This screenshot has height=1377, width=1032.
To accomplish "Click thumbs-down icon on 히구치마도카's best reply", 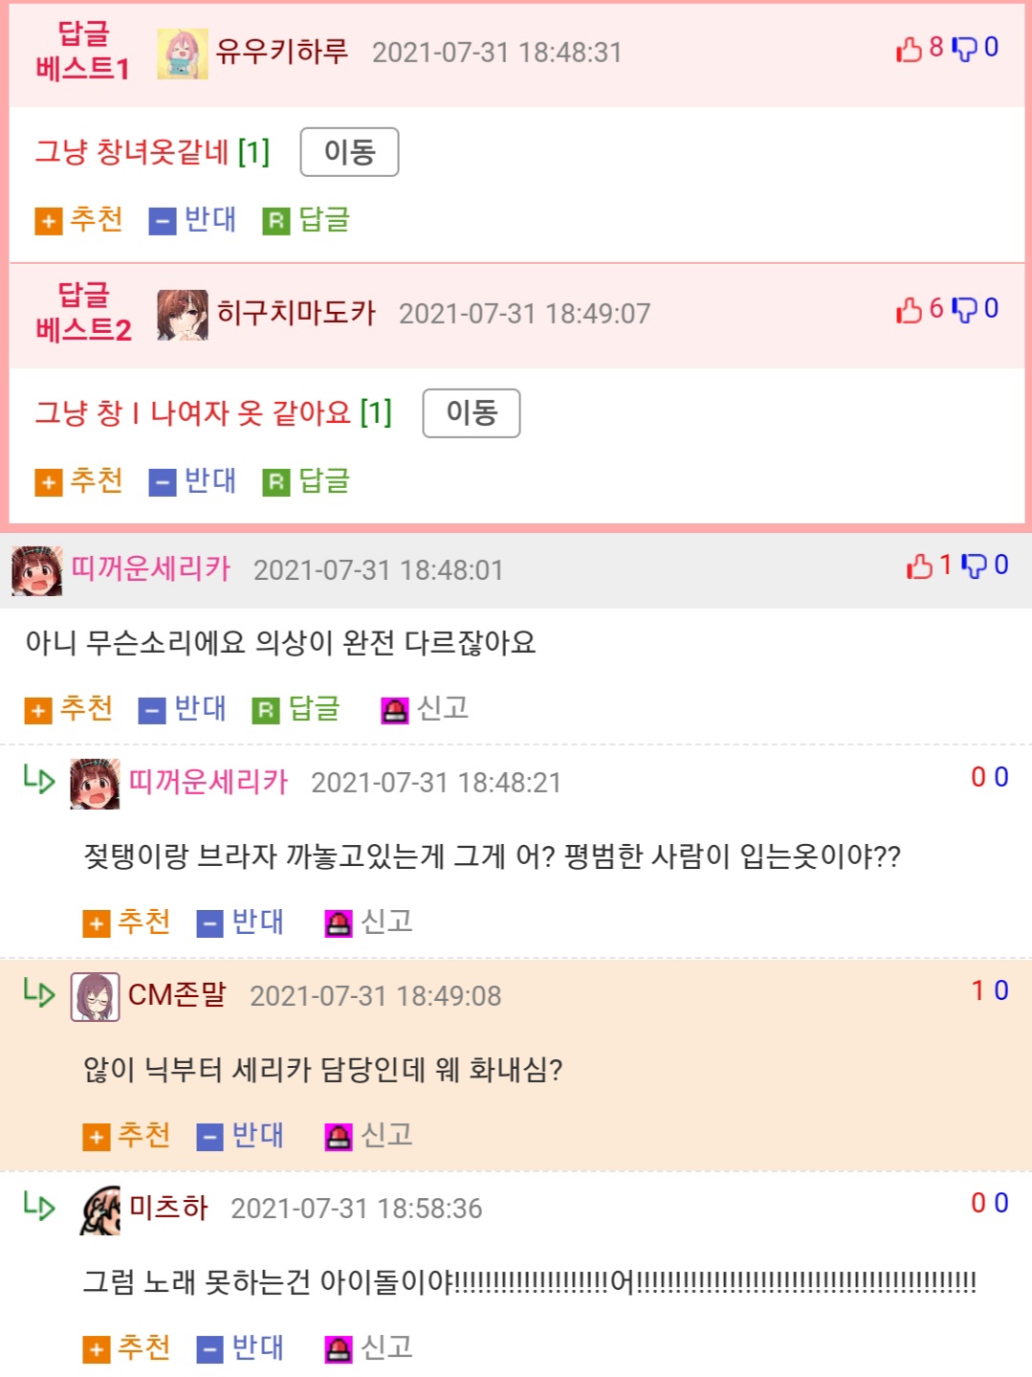I will 965,309.
